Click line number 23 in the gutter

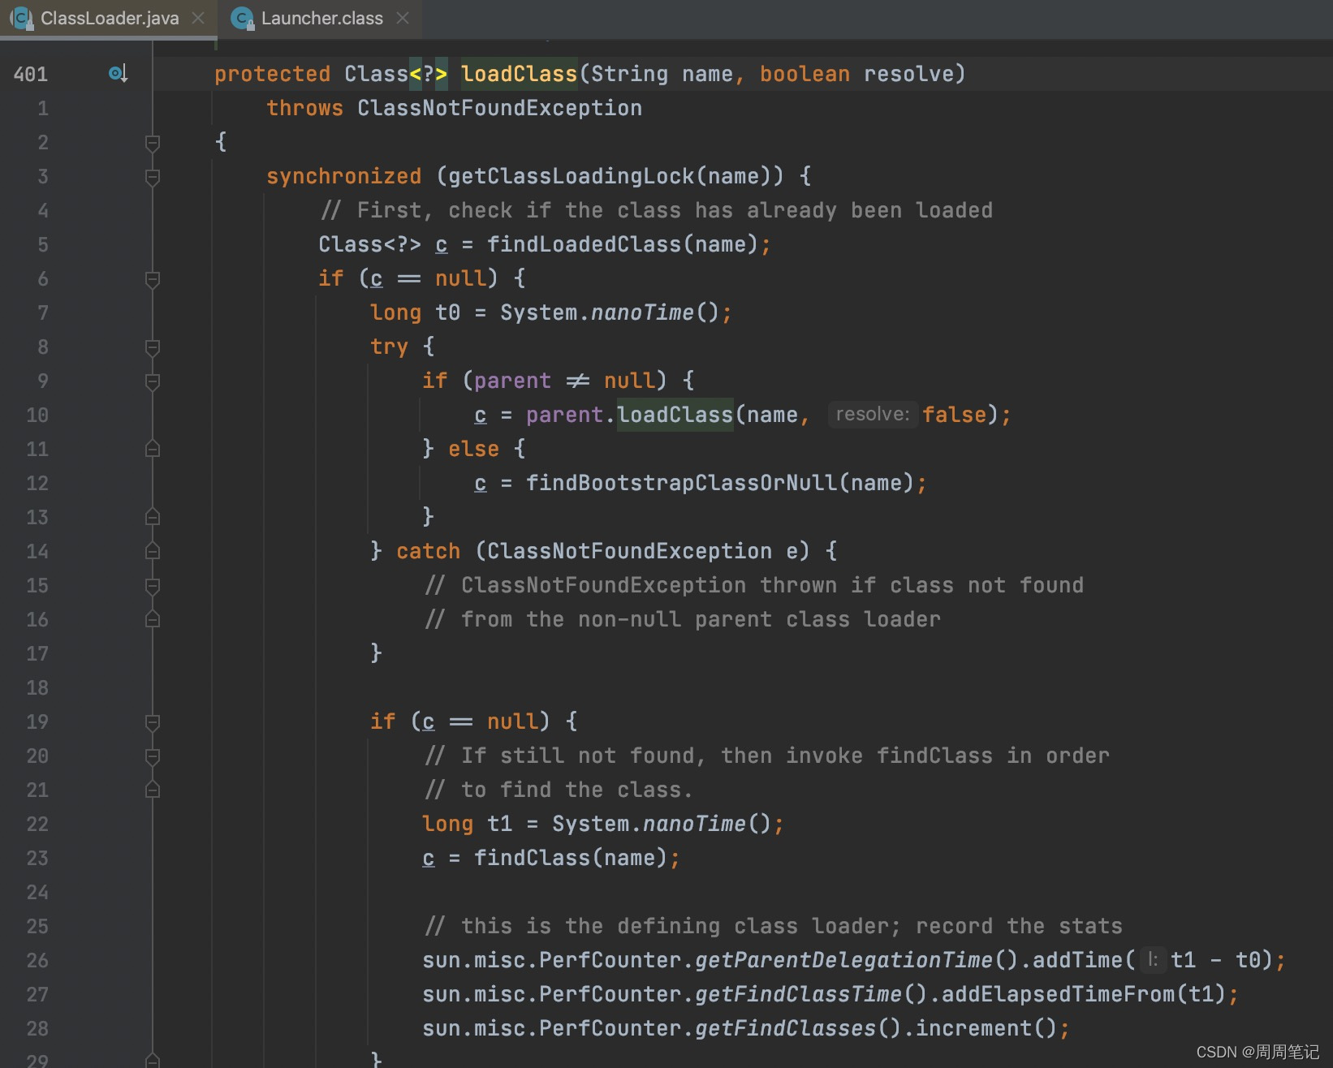pos(37,858)
